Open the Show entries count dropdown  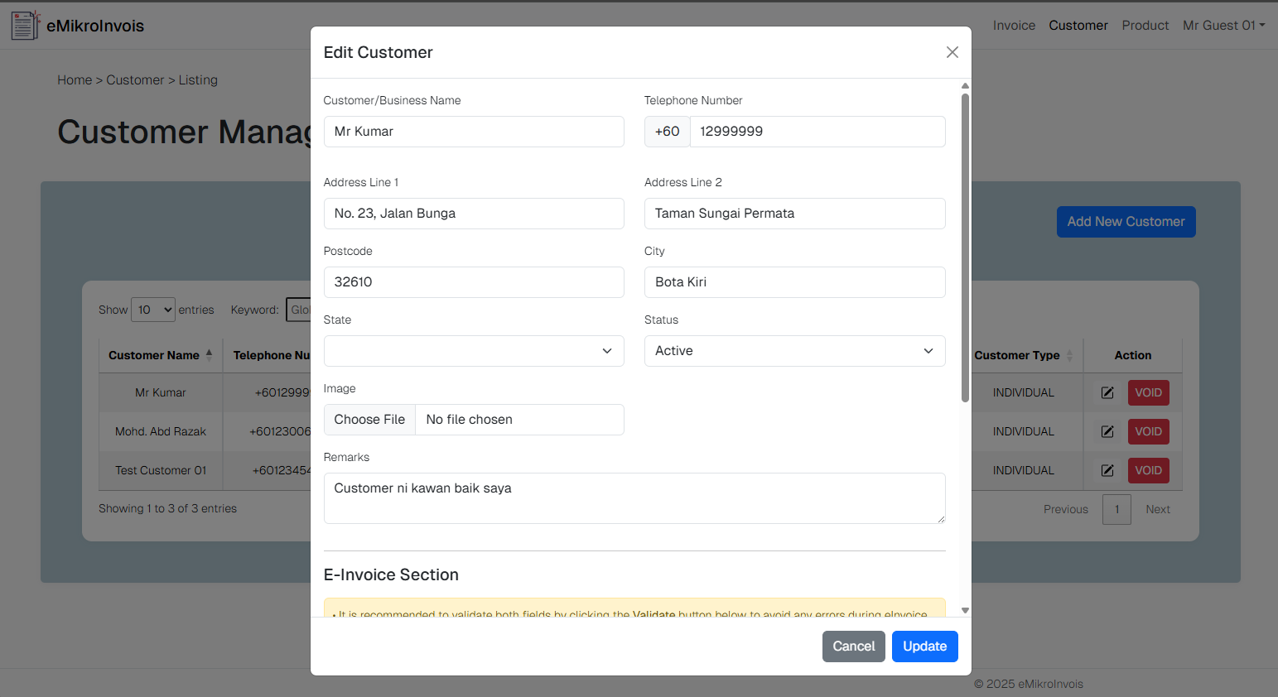pos(153,310)
